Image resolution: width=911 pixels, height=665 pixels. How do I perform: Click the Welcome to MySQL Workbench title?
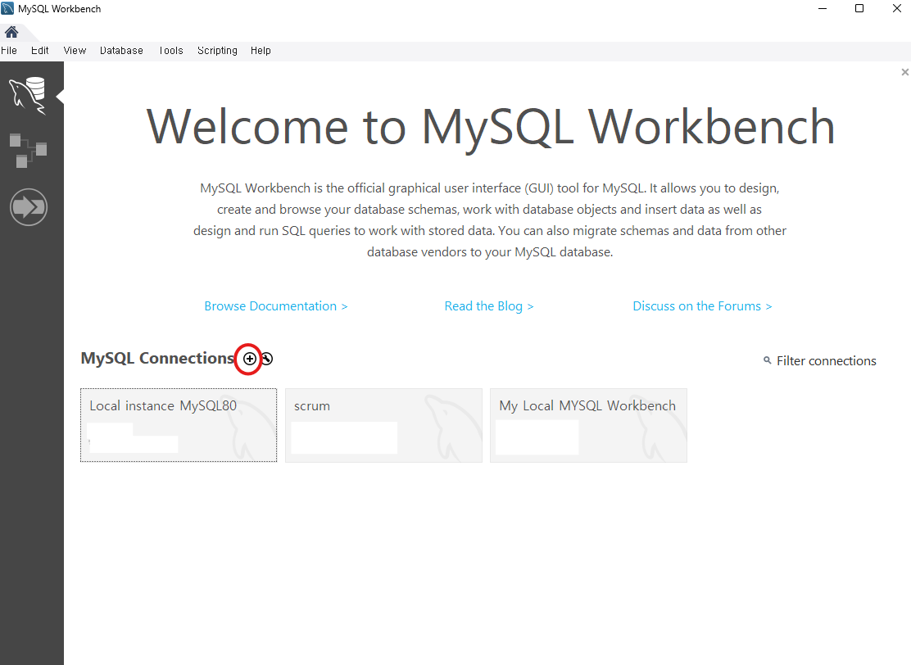point(491,127)
